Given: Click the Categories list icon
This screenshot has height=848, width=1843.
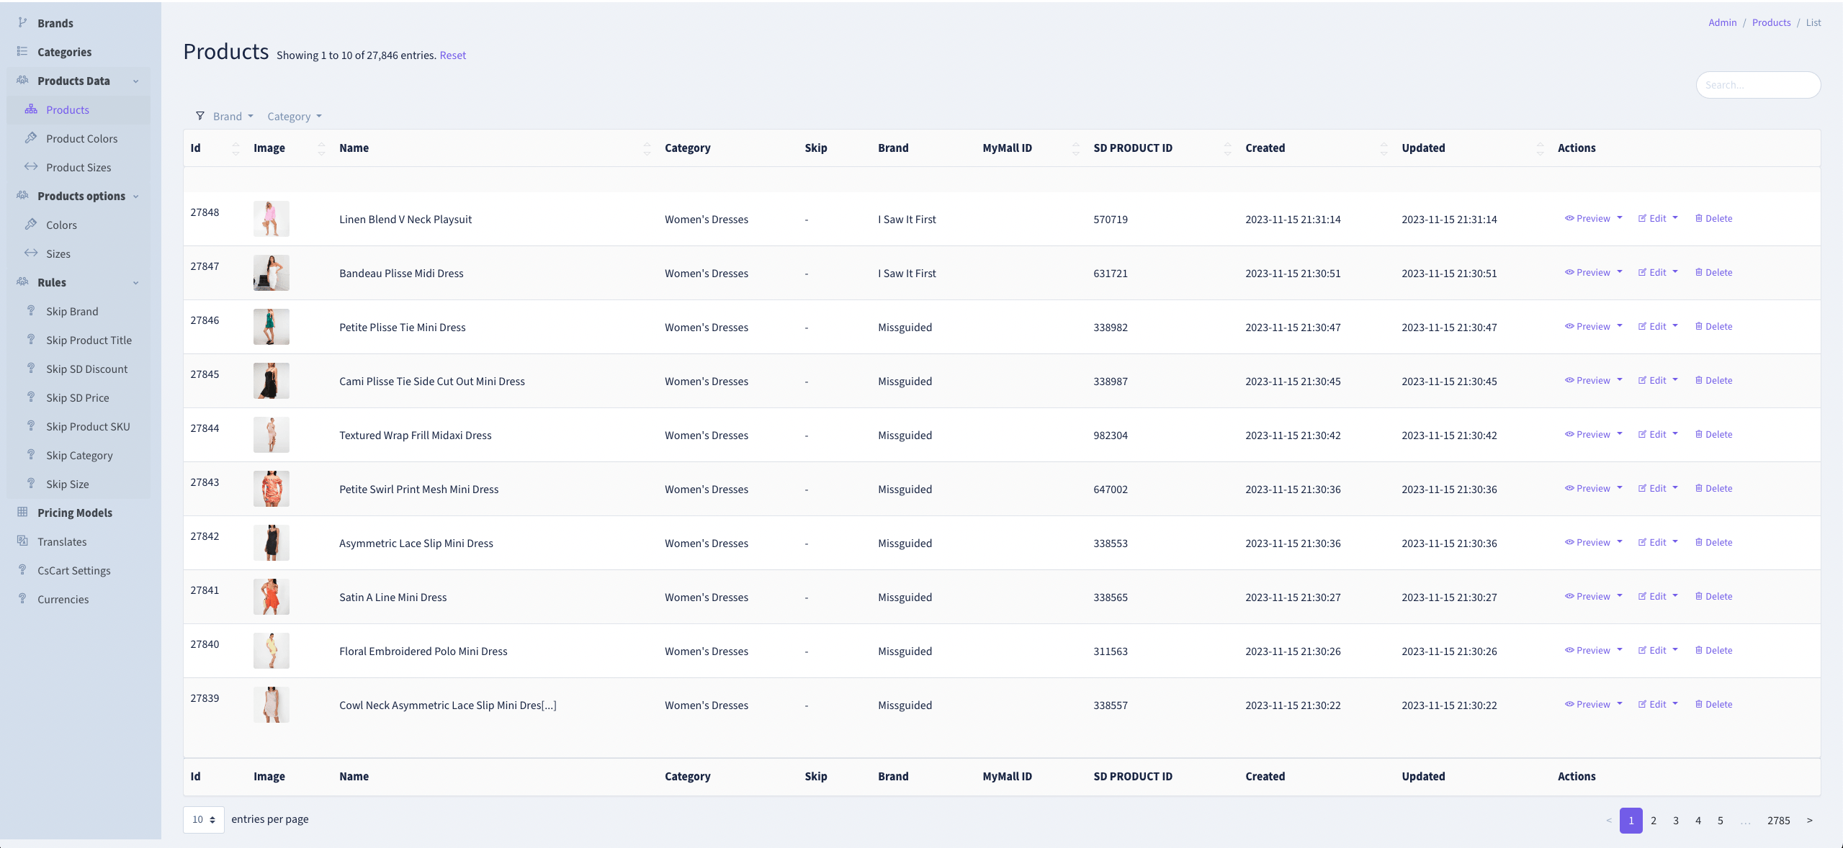Looking at the screenshot, I should pyautogui.click(x=22, y=52).
